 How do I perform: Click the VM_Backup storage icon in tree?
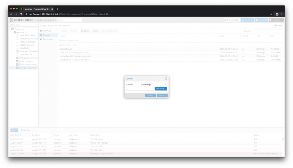click(x=17, y=58)
